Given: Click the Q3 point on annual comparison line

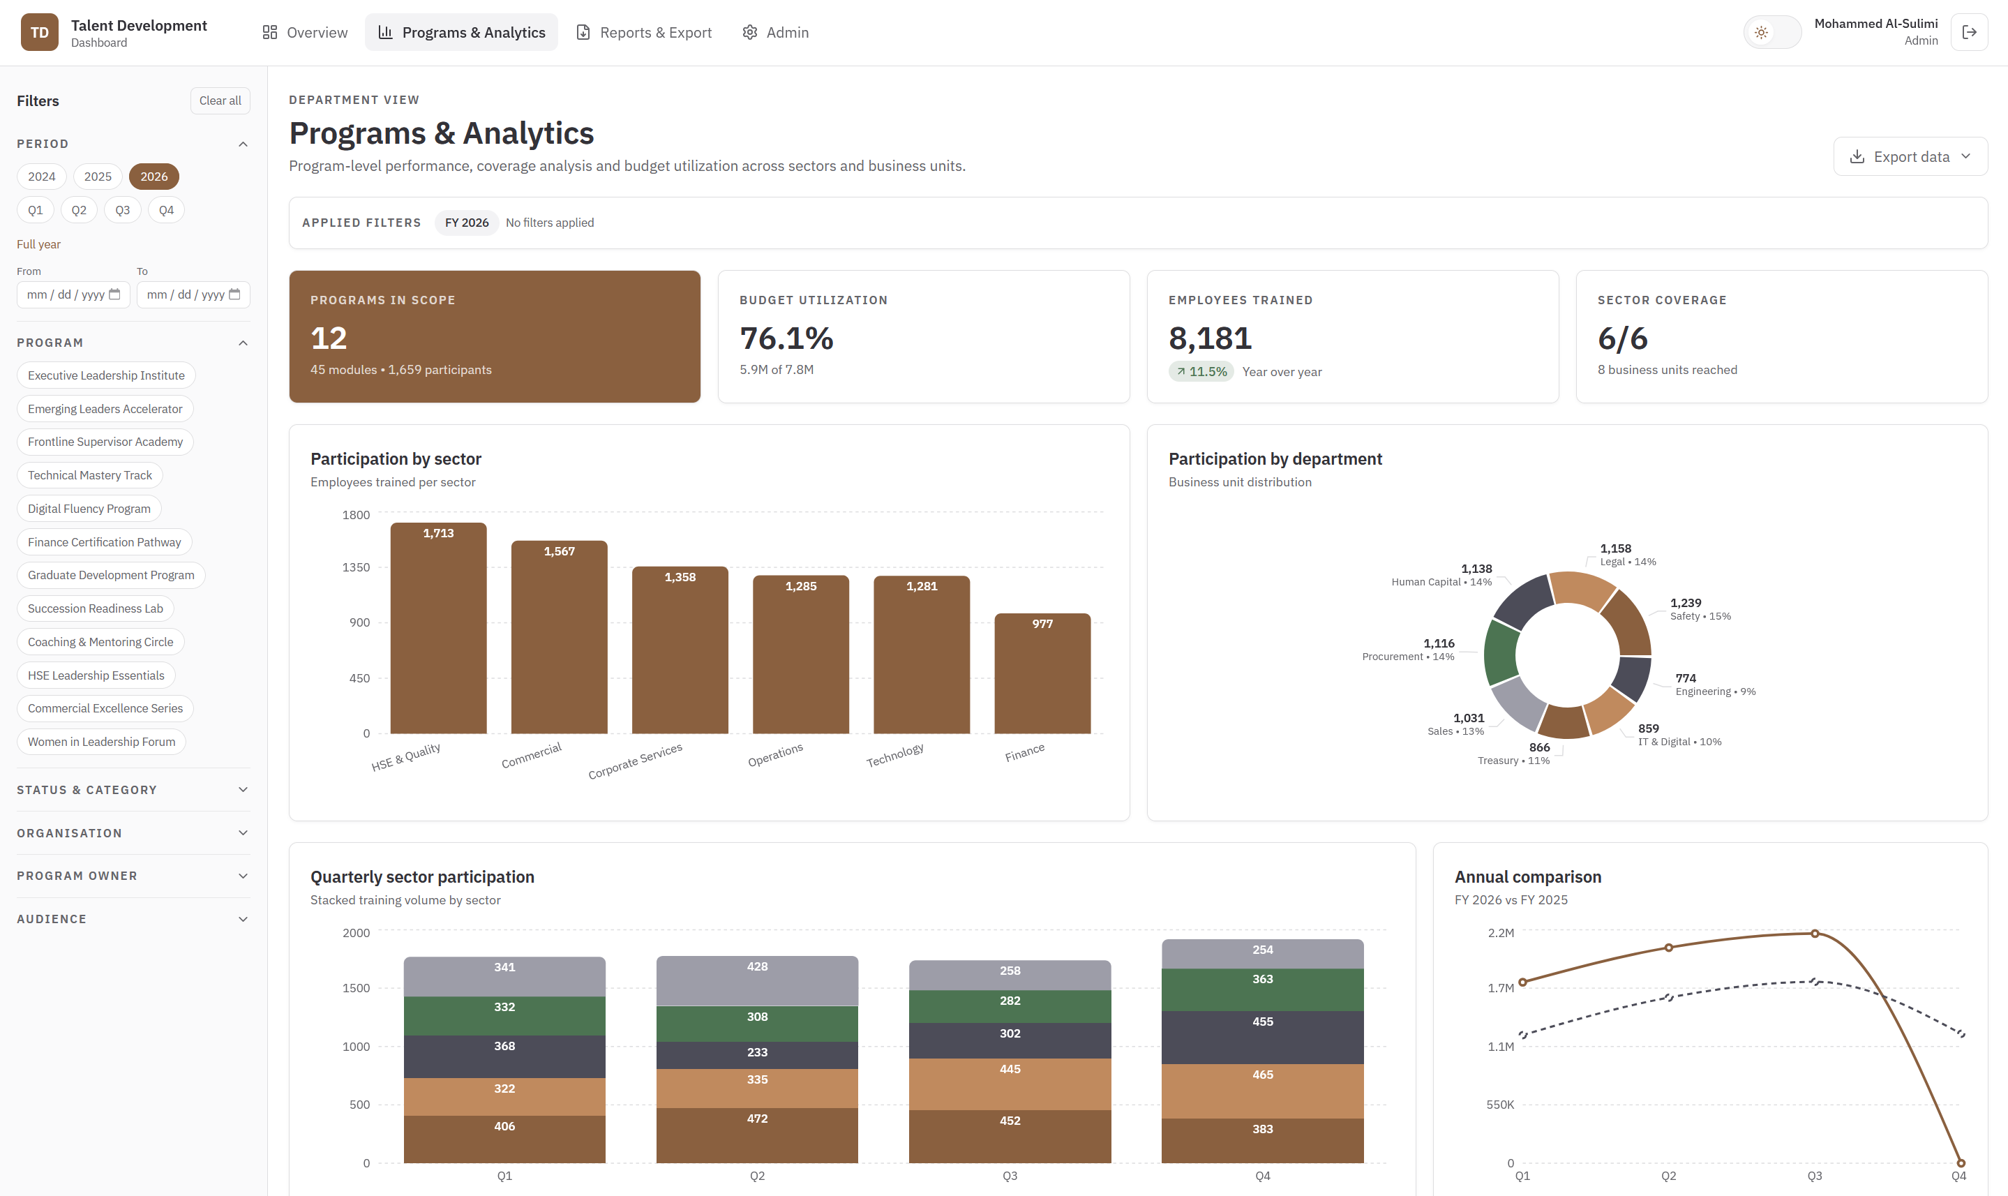Looking at the screenshot, I should [1815, 934].
